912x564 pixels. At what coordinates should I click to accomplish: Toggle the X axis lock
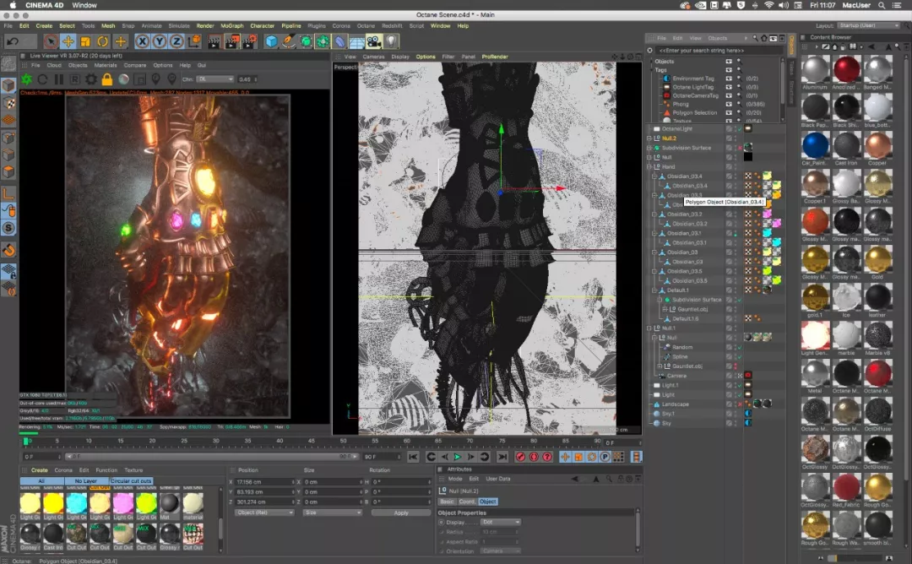144,41
